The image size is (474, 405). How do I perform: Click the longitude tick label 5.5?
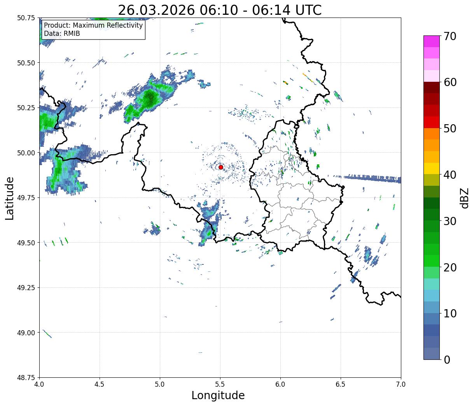pyautogui.click(x=220, y=384)
